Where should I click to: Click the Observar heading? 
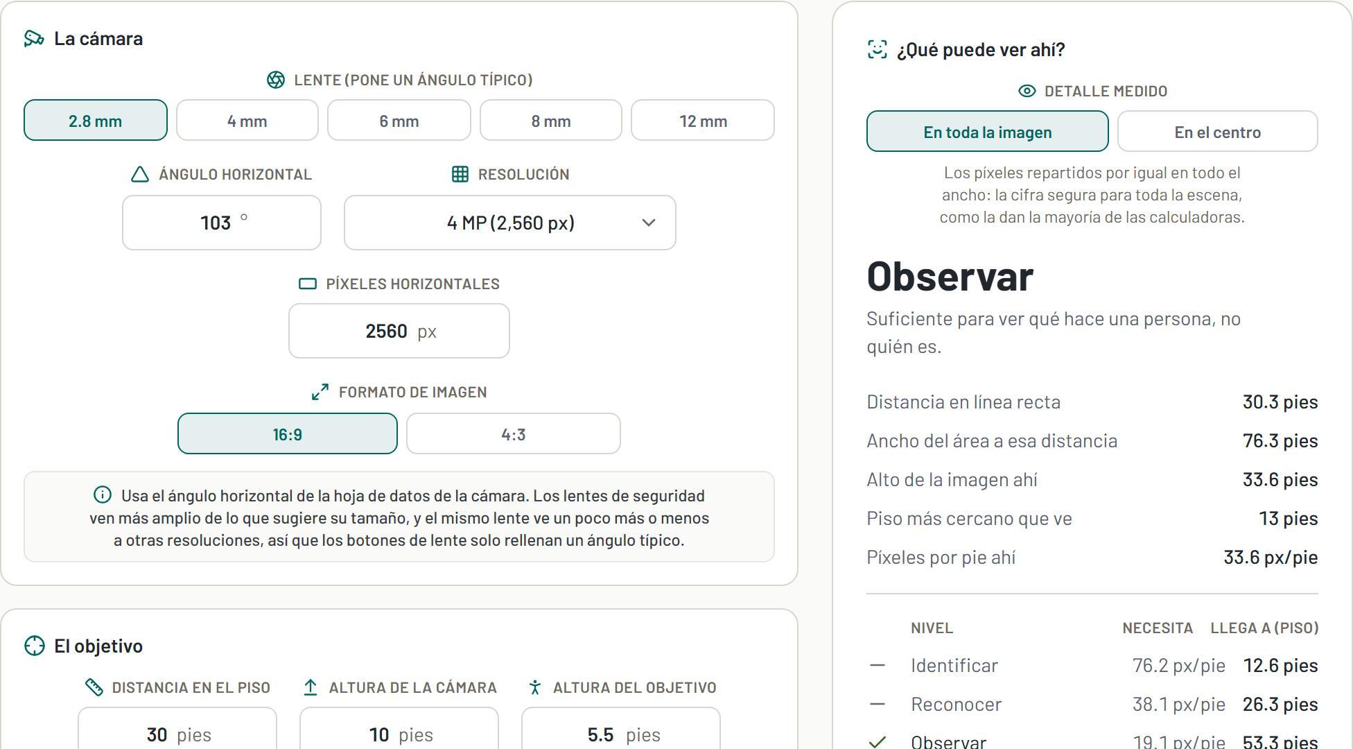(950, 276)
